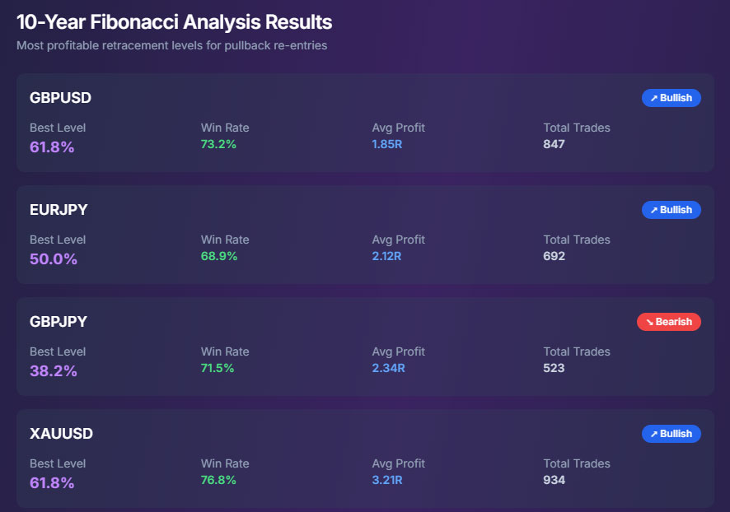730x512 pixels.
Task: Select the EURJPY pair title
Action: point(58,210)
